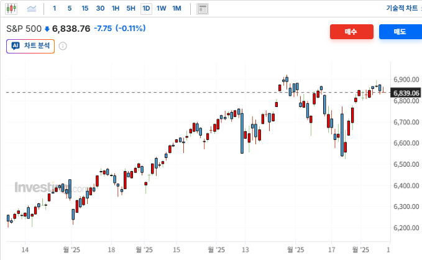Switch to the 1W timeframe
Viewport: 422px width, 260px height.
click(x=161, y=8)
